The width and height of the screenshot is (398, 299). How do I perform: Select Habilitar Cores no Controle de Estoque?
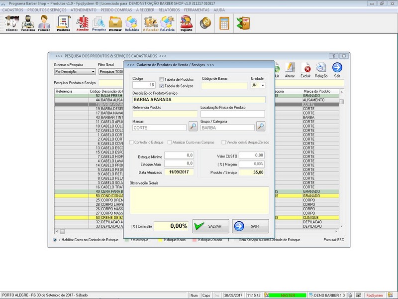(x=55, y=240)
